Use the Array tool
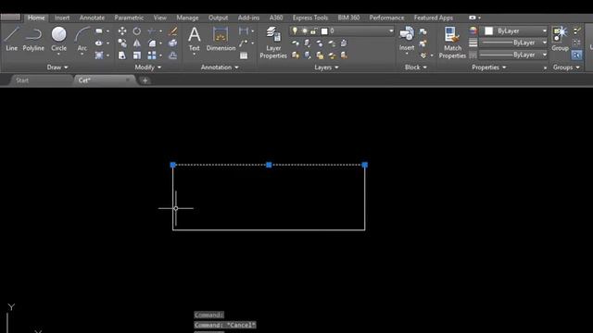Screen dimensions: 593x333 152,55
